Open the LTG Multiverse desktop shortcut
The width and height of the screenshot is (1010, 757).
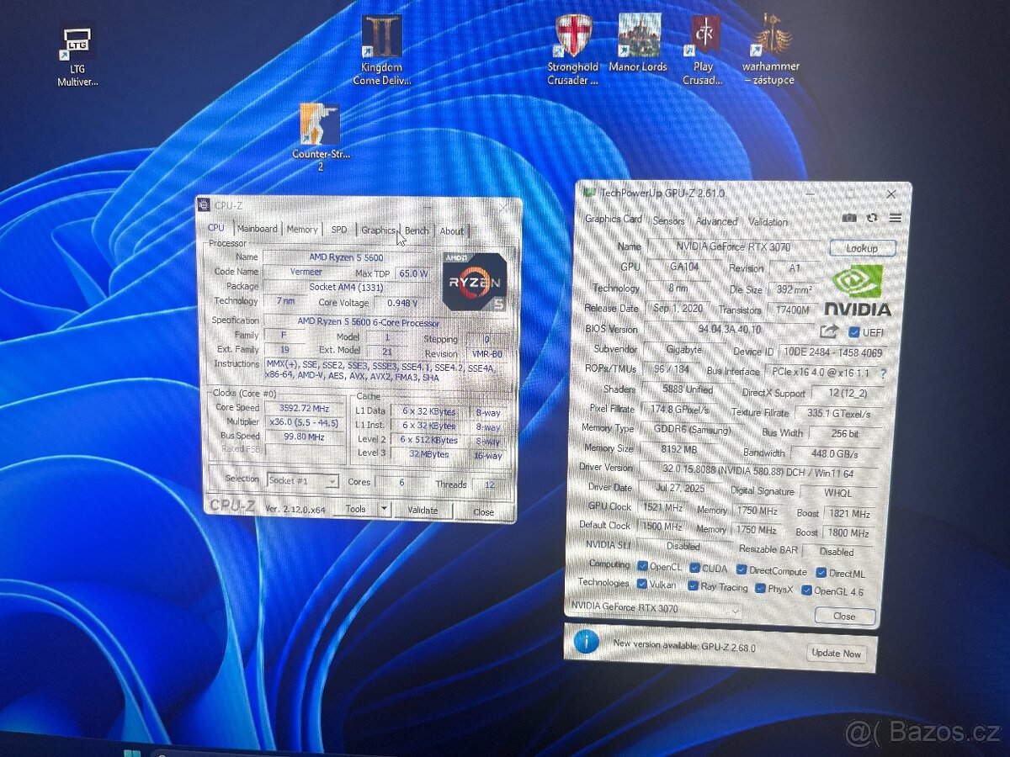point(77,56)
